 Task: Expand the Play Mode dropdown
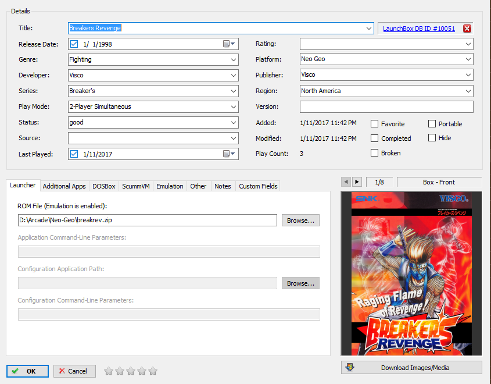click(x=233, y=106)
